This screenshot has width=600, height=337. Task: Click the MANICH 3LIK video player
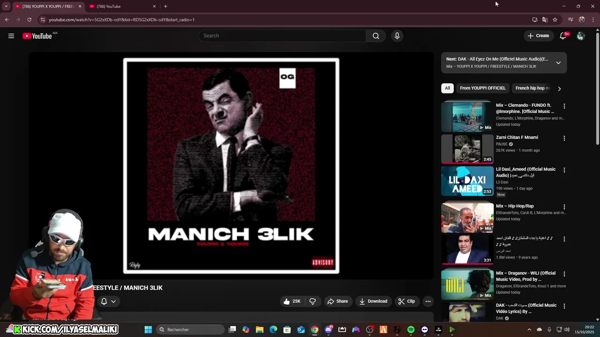pyautogui.click(x=231, y=166)
